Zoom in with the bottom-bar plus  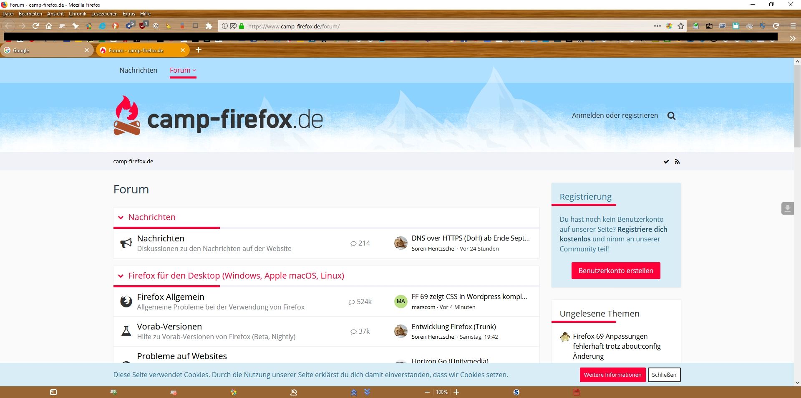coord(456,392)
